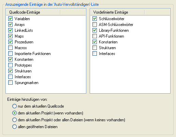Select 'allen geöffneten Dateien' radio option

point(14,127)
